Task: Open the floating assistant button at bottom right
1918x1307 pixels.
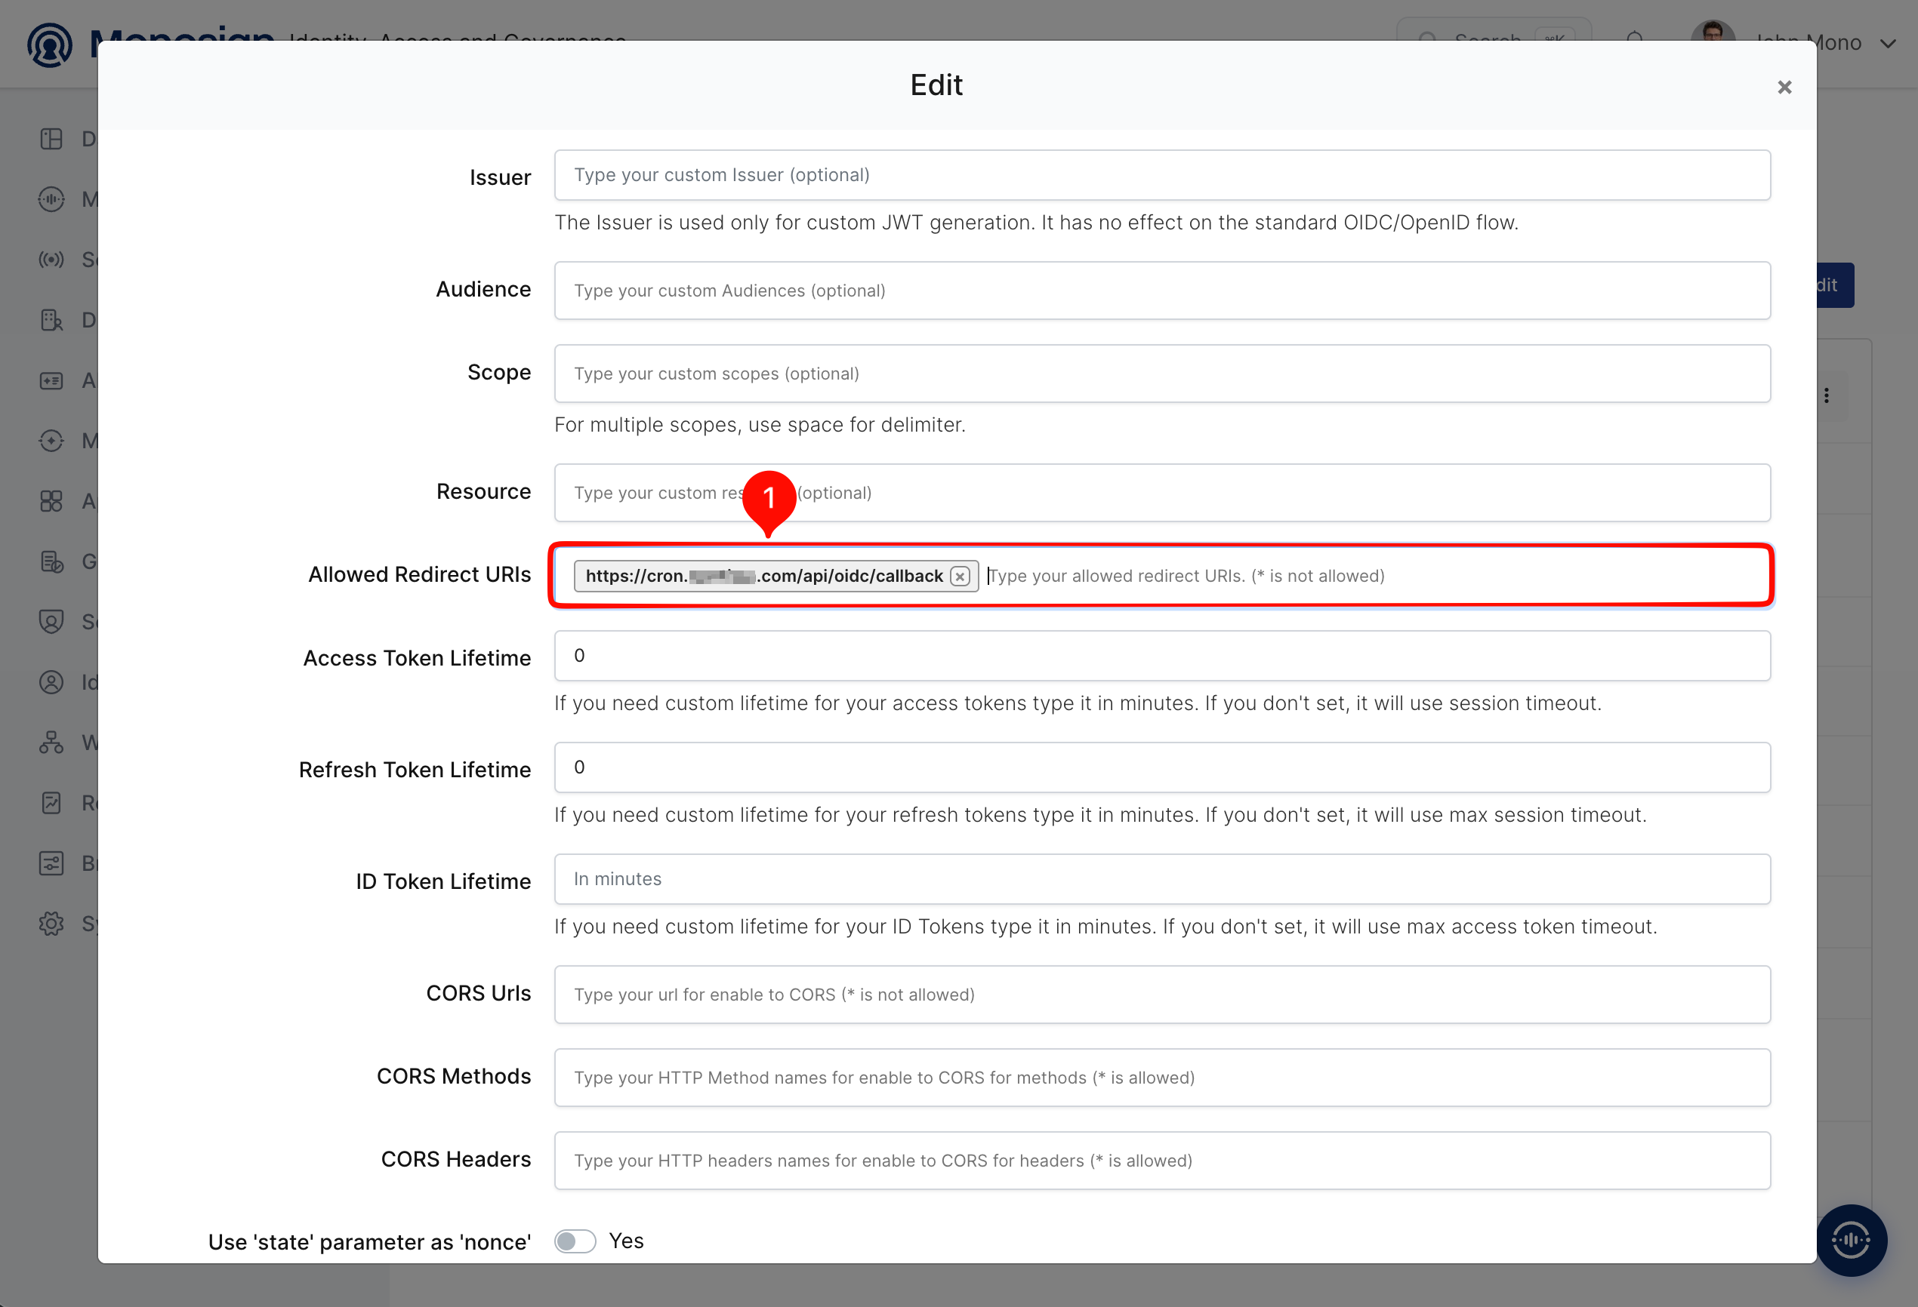Action: 1851,1239
